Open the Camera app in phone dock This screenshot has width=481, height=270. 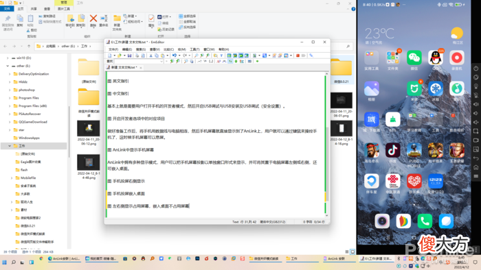382,221
